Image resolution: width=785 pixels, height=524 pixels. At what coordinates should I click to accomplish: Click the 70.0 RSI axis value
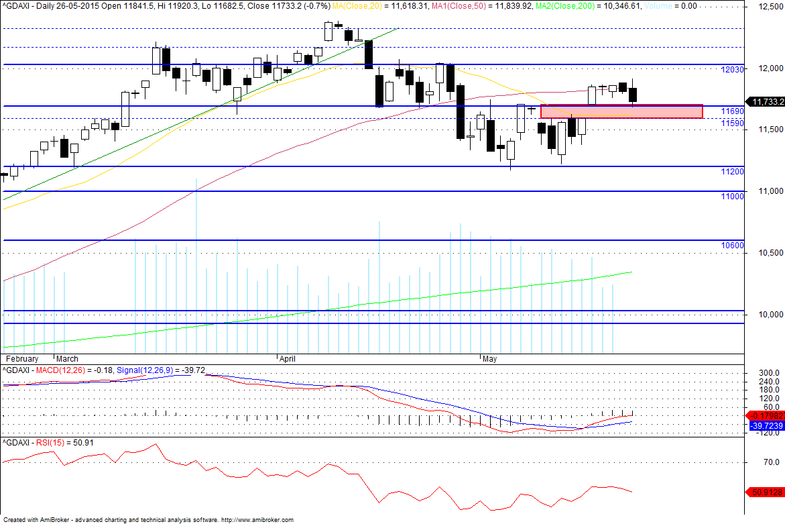(x=772, y=462)
